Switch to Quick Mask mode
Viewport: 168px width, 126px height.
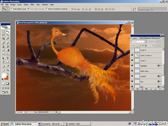pos(8,83)
